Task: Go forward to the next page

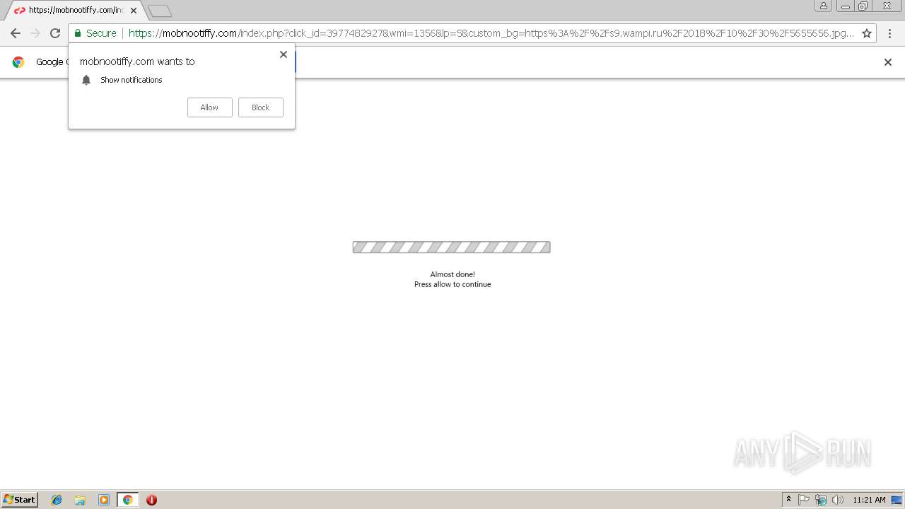Action: tap(35, 33)
